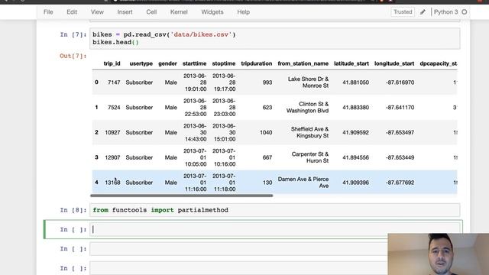Screen dimensions: 489x275
Task: Click the kernel idle circle indicator
Action: (x=465, y=12)
